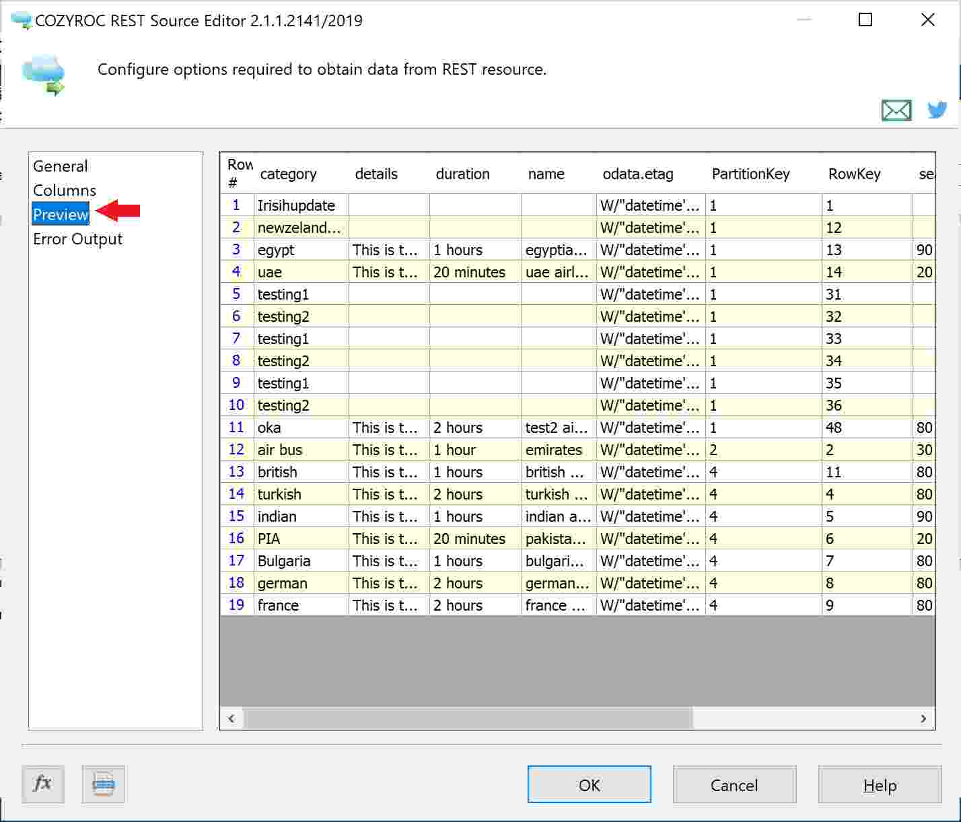Go to the Error Output page
This screenshot has height=822, width=961.
(x=78, y=239)
